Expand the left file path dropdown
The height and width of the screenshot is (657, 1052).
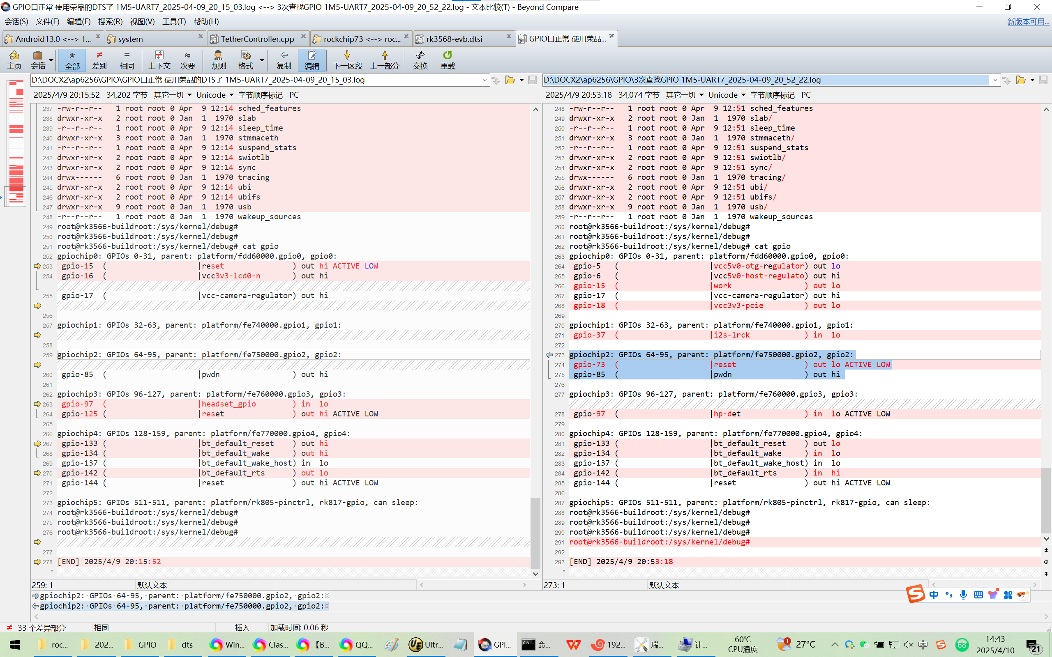pos(484,80)
